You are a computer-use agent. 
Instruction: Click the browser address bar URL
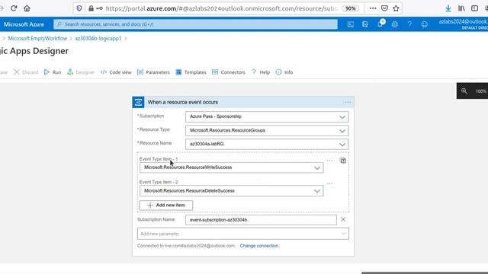click(x=221, y=8)
